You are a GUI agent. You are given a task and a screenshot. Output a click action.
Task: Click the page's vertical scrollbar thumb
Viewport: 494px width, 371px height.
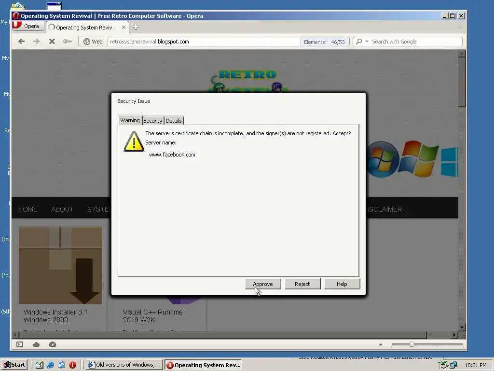(x=462, y=83)
